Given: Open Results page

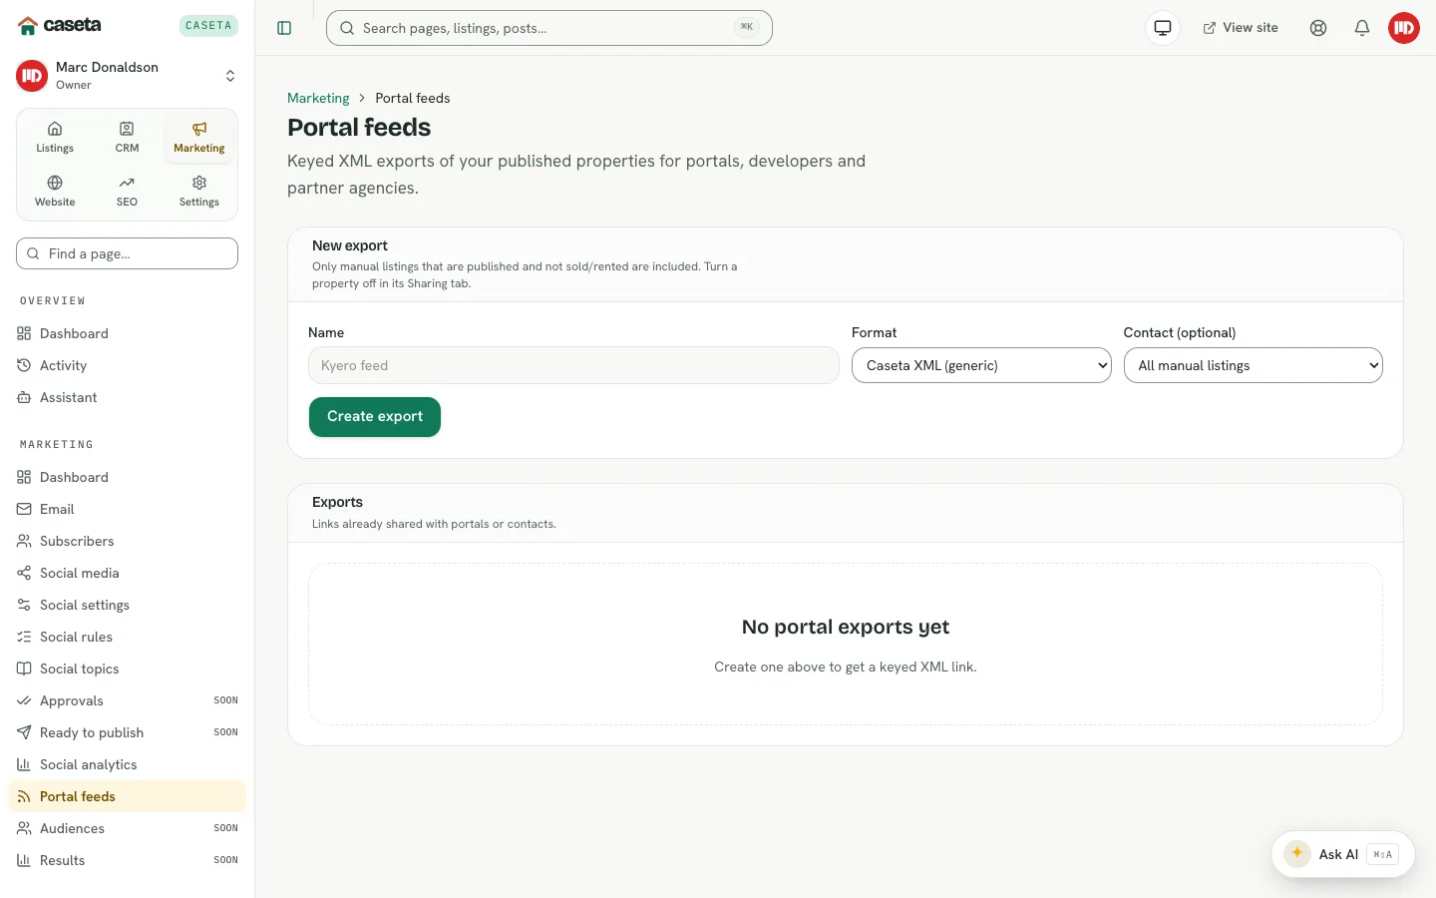Looking at the screenshot, I should coord(127,860).
